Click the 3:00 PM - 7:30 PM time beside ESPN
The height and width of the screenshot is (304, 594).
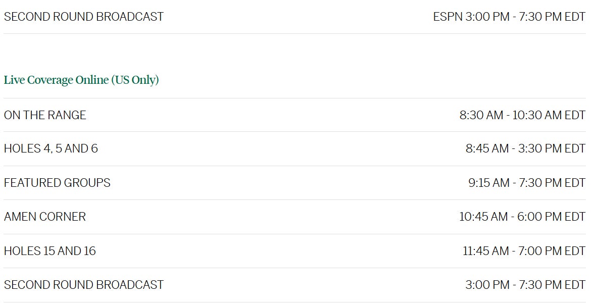click(x=525, y=17)
